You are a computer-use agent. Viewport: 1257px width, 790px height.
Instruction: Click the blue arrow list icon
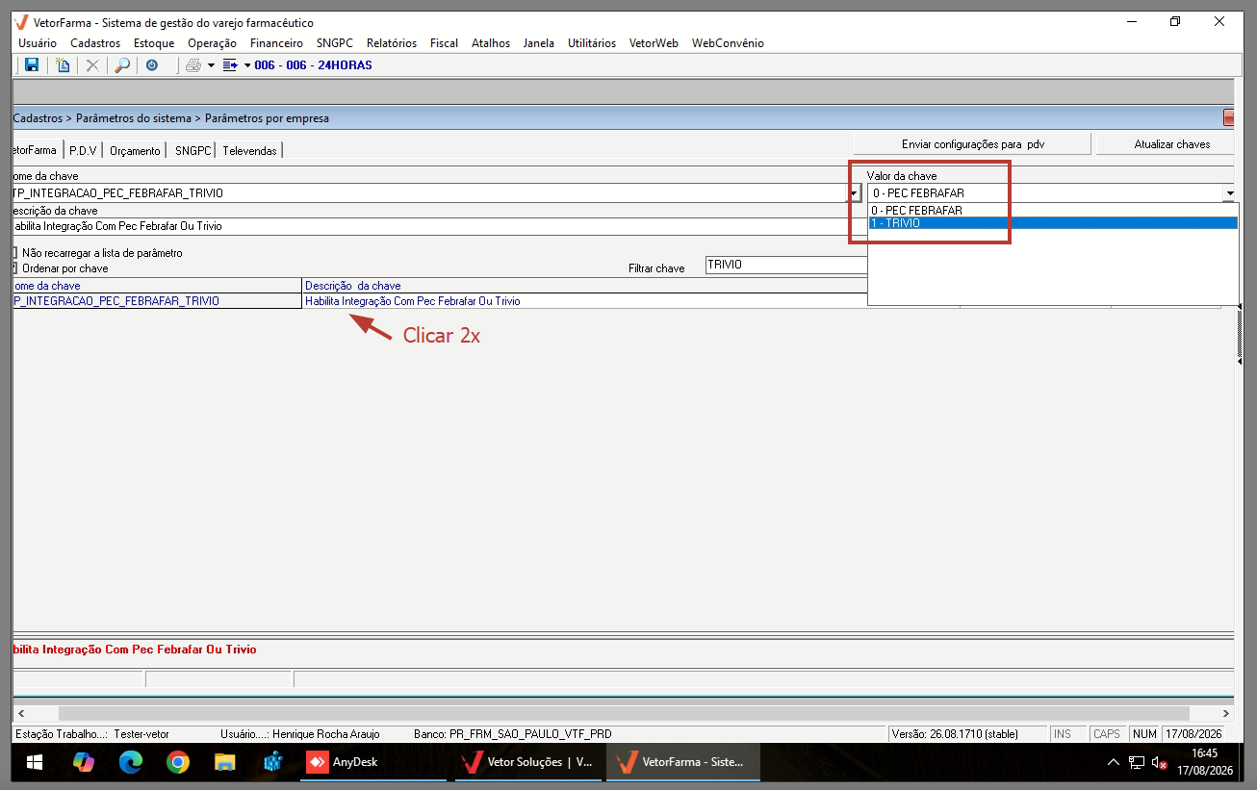tap(230, 65)
